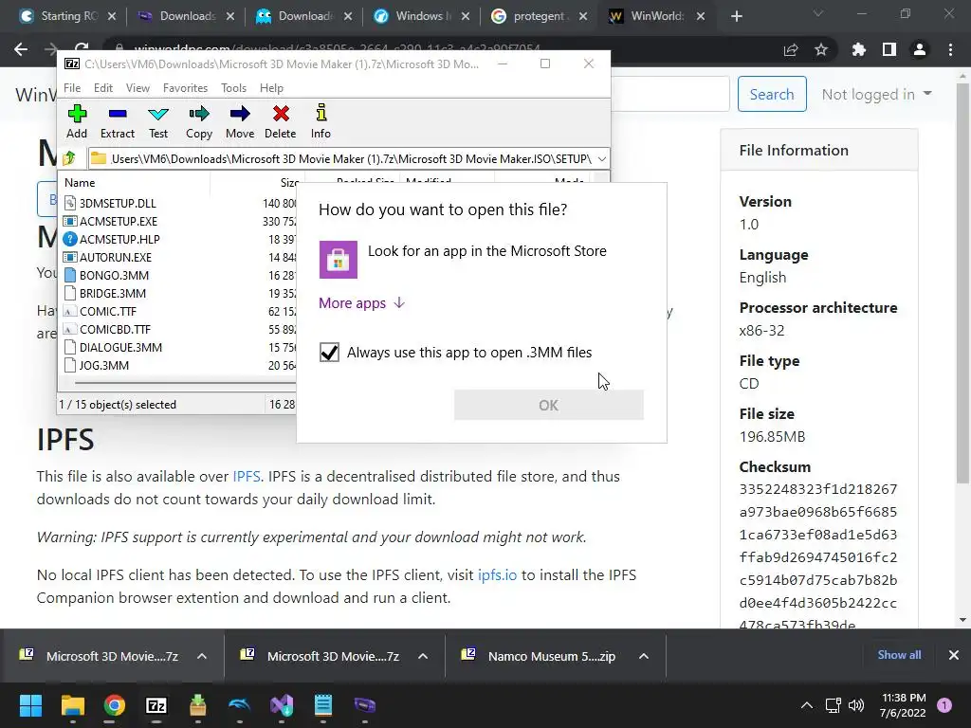Go up one folder level in 7-Zip
The image size is (971, 728).
click(69, 158)
